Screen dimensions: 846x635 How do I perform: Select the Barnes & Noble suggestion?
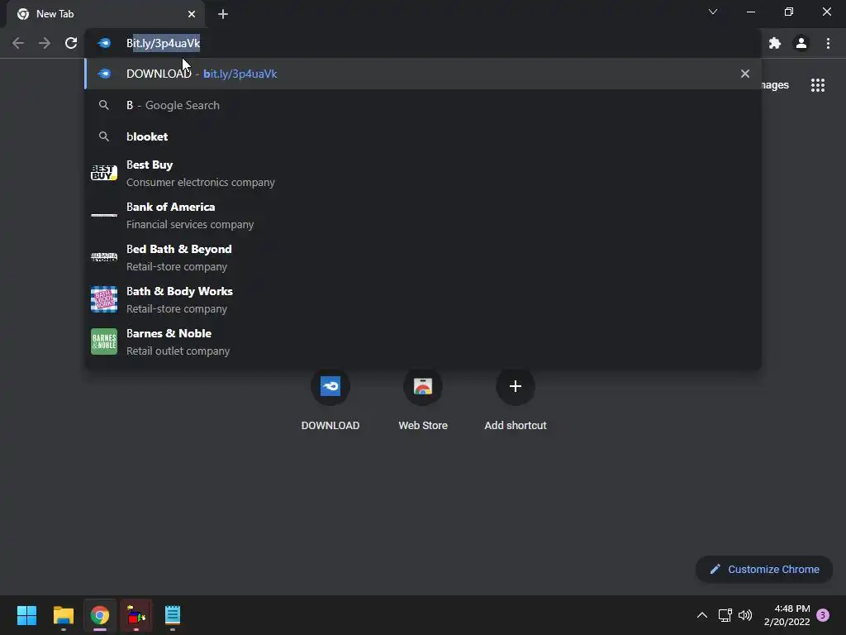click(423, 341)
